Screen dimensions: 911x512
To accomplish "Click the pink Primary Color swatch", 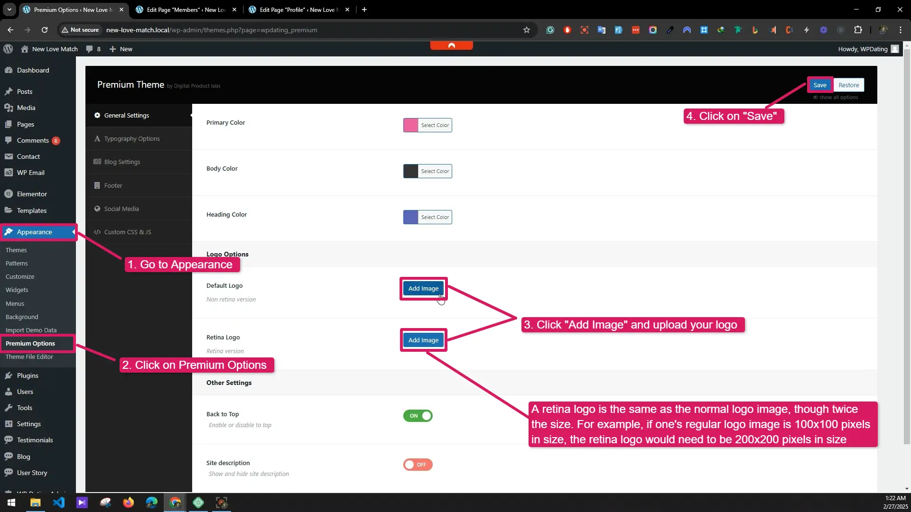I will click(x=411, y=125).
